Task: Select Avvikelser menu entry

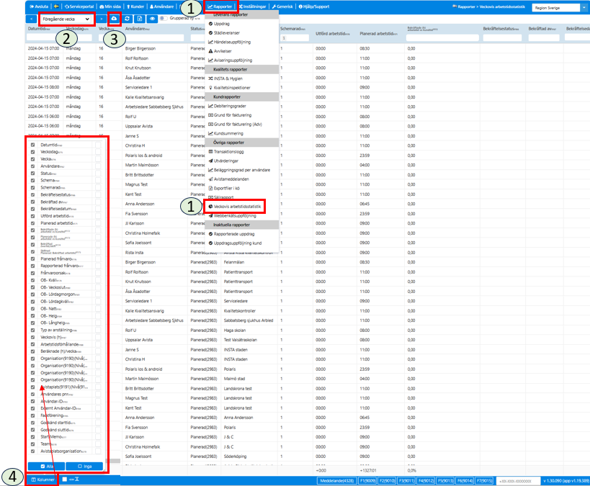Action: (220, 51)
